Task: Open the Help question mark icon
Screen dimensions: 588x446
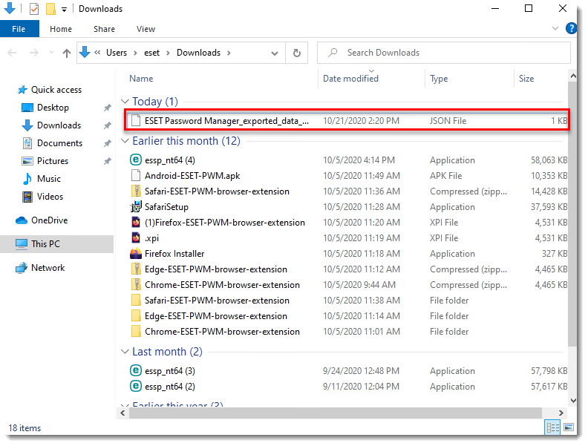Action: click(x=571, y=29)
